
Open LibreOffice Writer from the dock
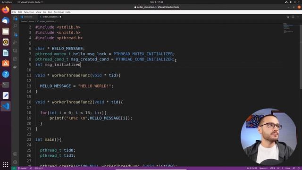(6, 53)
